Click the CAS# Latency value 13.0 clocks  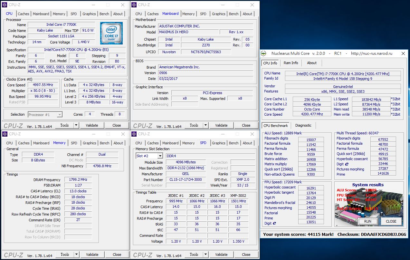coord(78,191)
